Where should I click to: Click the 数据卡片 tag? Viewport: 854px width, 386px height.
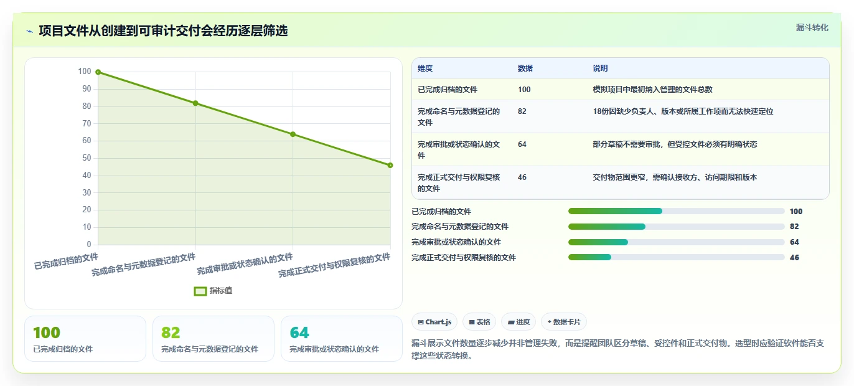(564, 322)
